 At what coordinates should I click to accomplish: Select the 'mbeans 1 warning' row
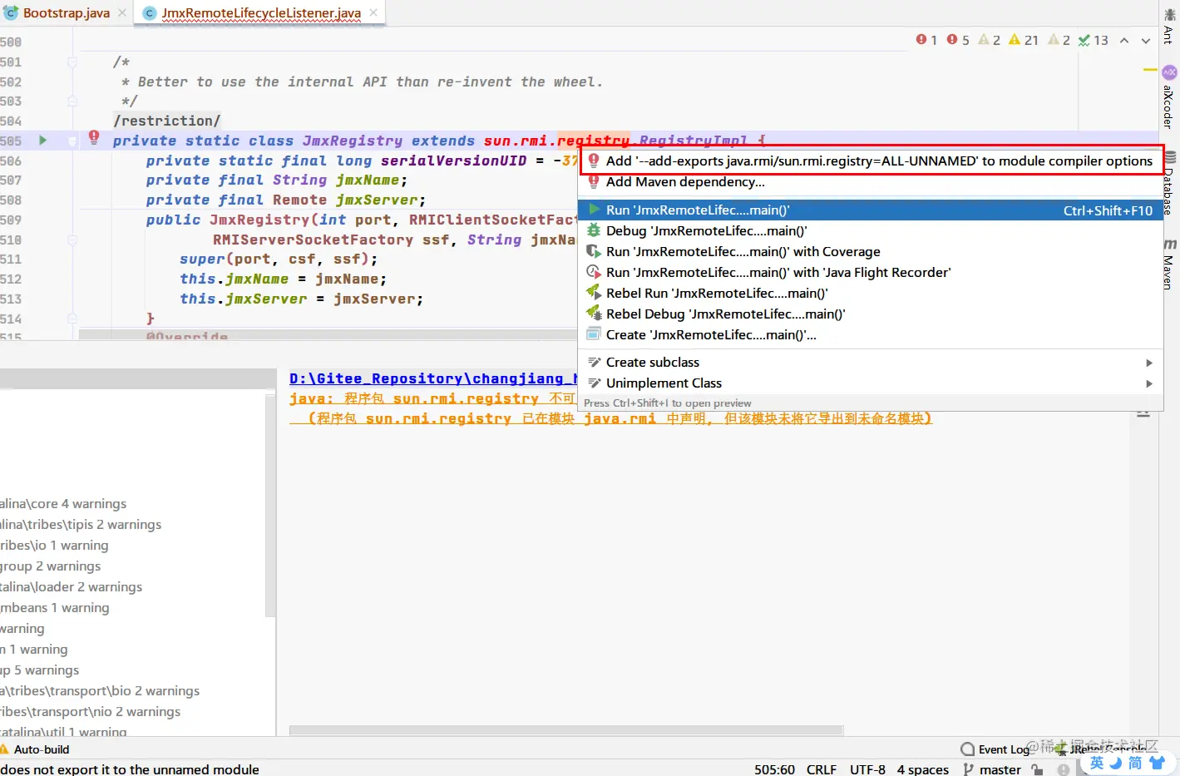54,608
